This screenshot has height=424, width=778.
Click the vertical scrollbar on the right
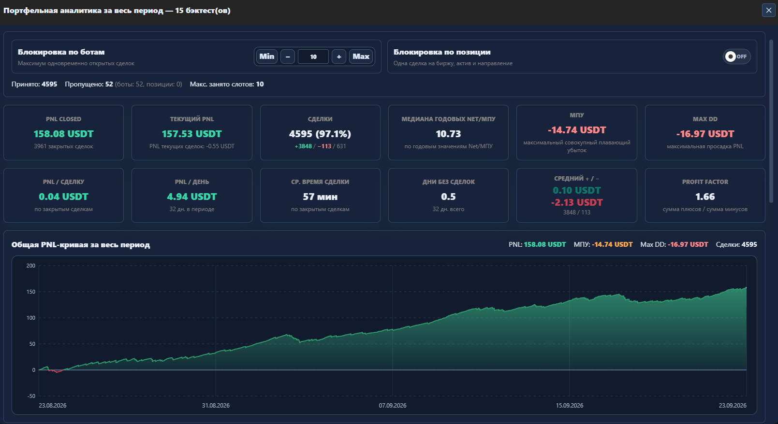coord(771,121)
